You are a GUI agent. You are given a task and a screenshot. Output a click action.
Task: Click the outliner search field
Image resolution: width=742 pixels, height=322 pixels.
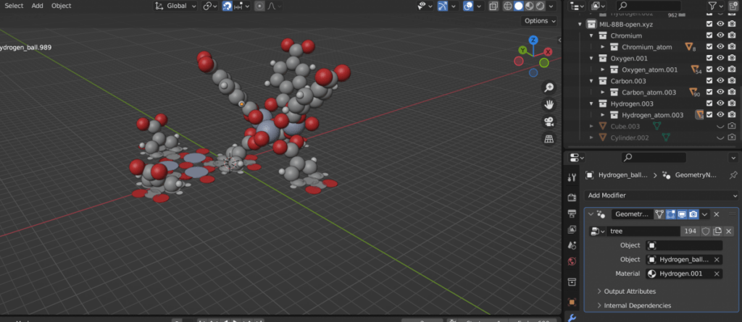[649, 6]
